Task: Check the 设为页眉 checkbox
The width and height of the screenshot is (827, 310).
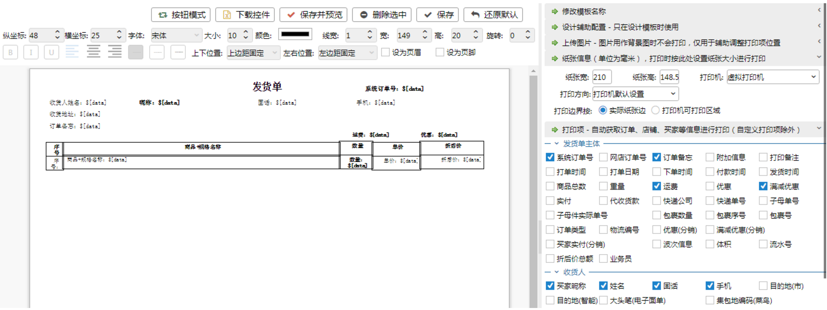Action: [x=385, y=52]
